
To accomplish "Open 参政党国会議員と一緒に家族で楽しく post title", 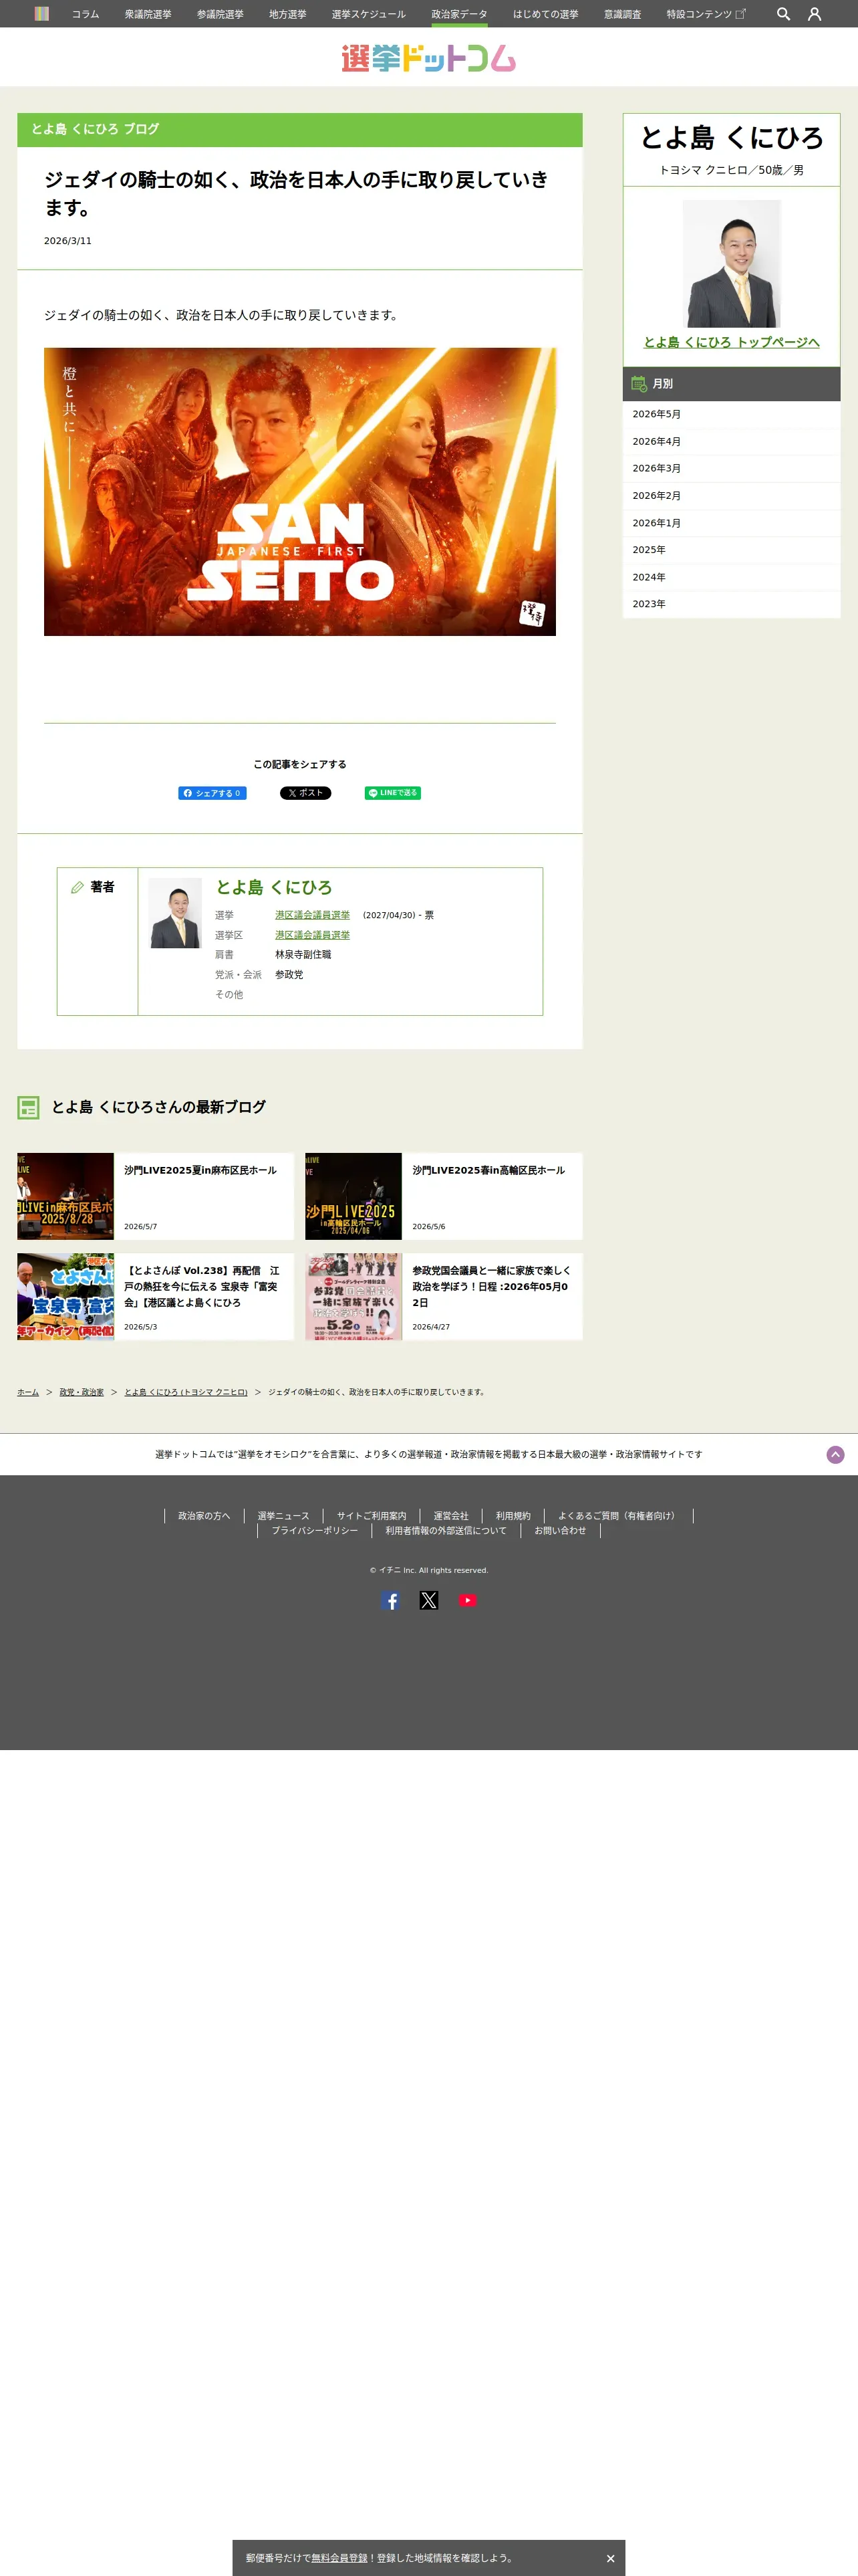I will click(x=491, y=1287).
